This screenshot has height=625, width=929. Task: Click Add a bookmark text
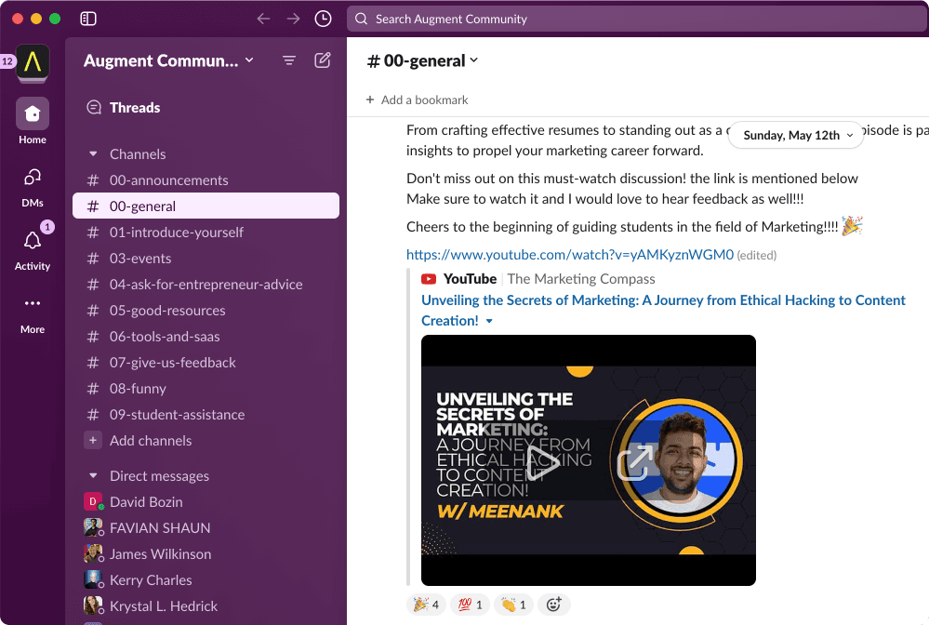424,100
